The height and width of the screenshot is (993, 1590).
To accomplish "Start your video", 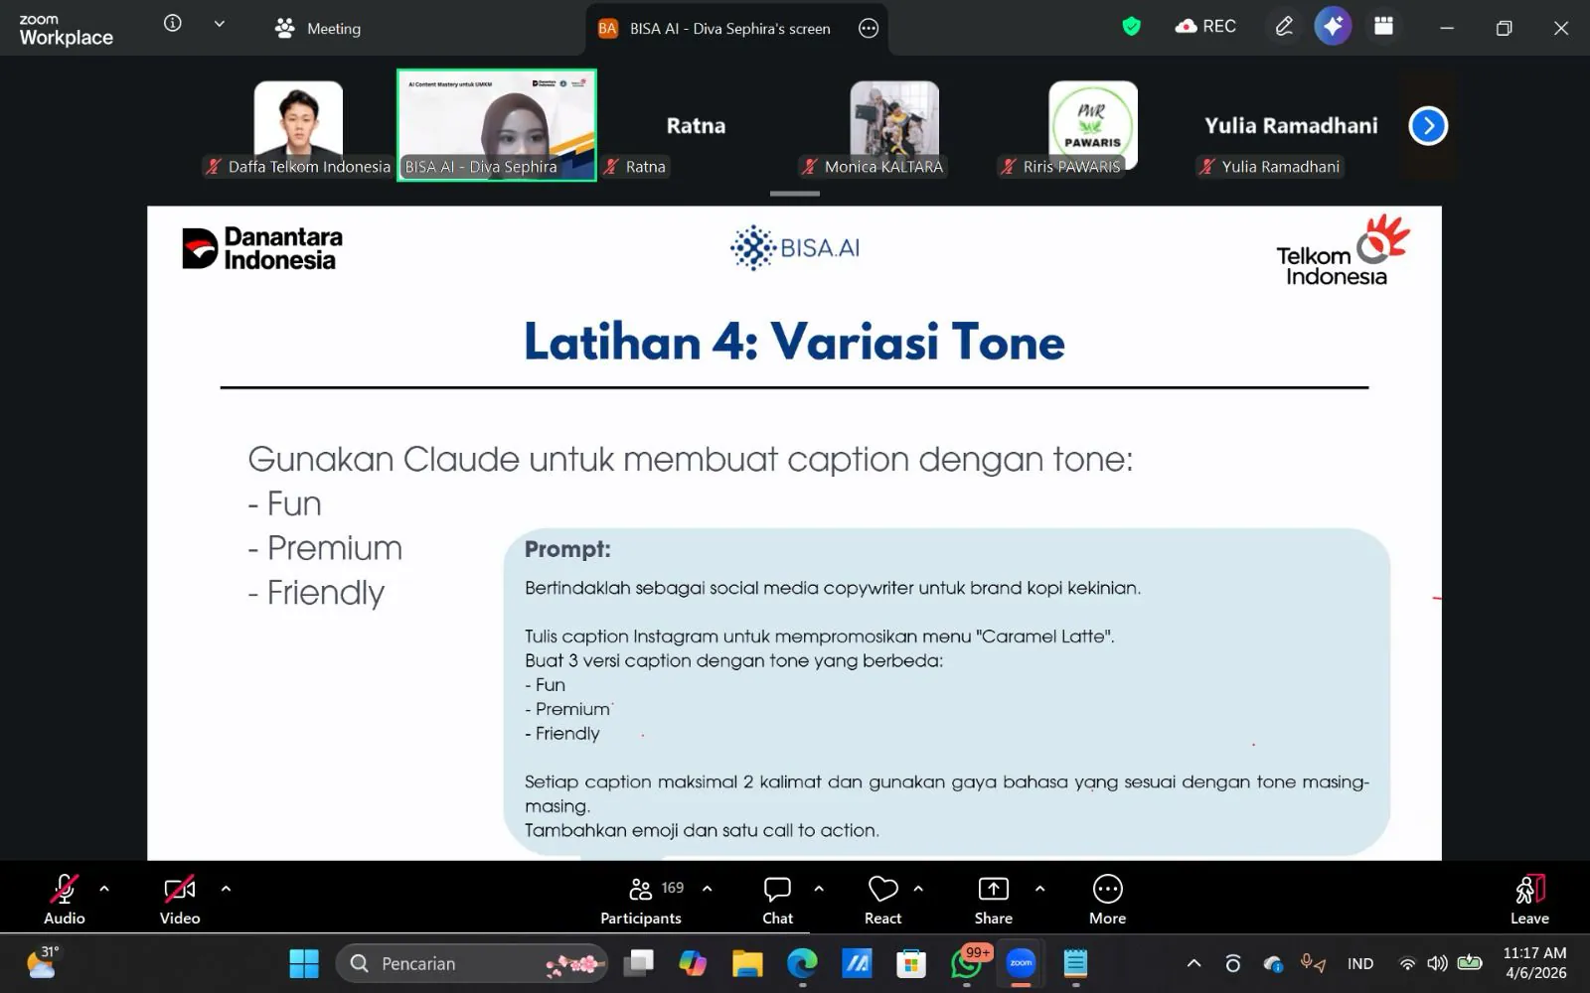I will click(x=179, y=889).
